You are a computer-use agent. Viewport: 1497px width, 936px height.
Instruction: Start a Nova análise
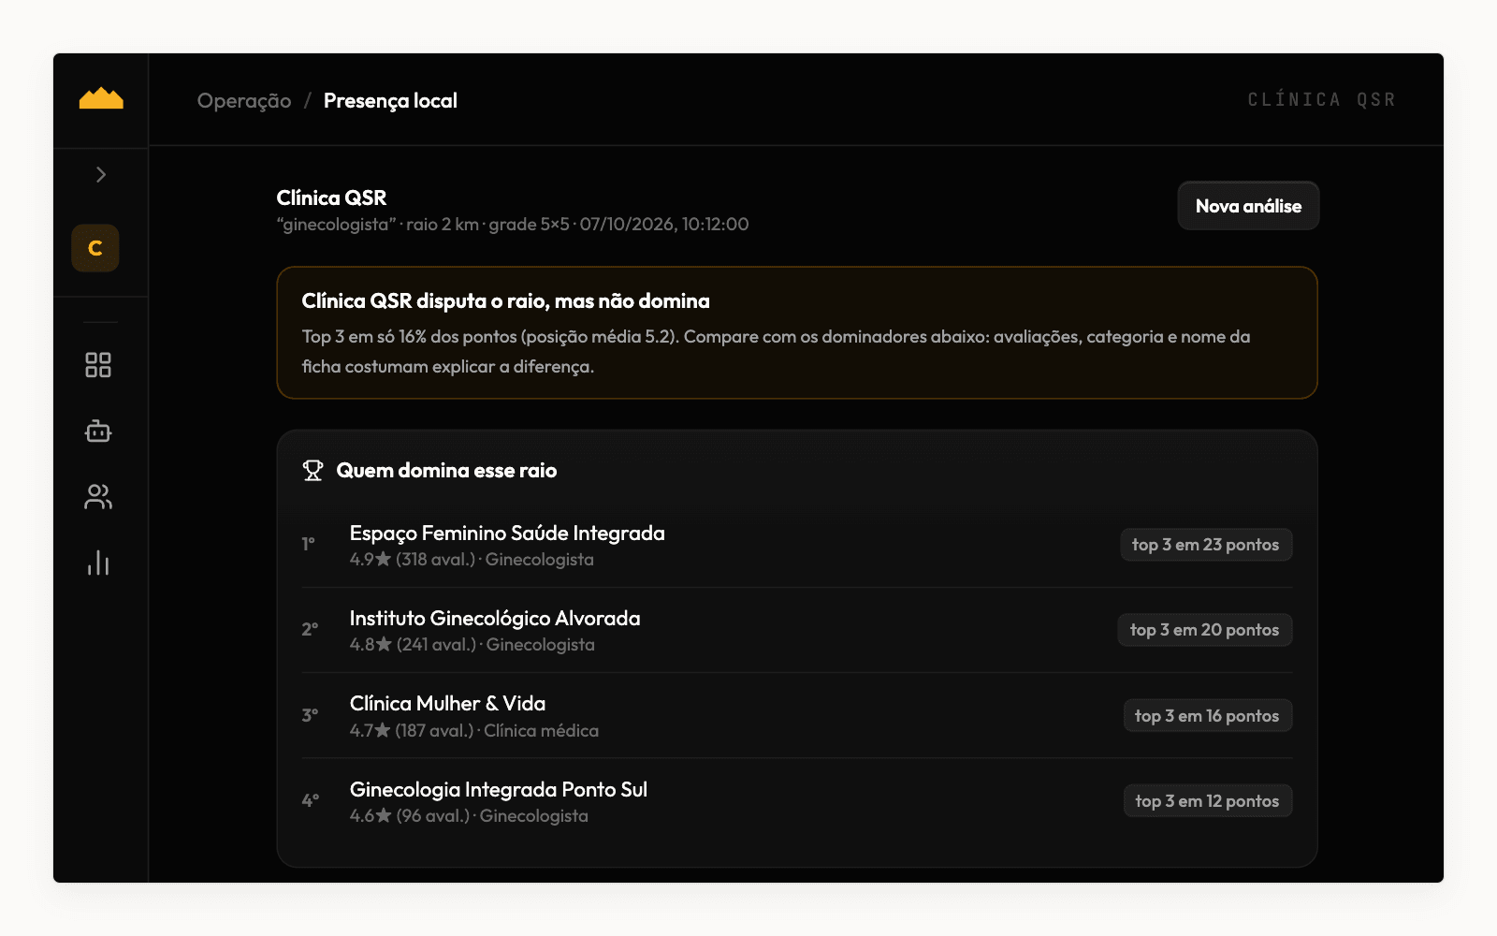(x=1248, y=206)
